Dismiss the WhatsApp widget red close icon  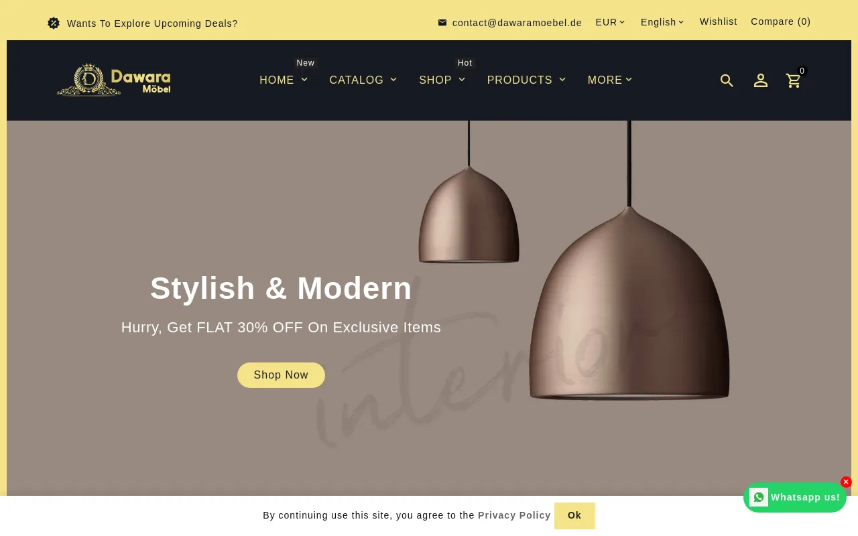[846, 482]
